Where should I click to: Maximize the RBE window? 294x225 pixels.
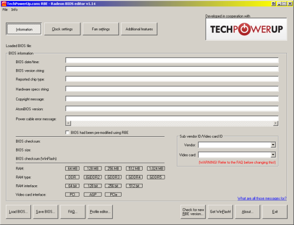click(x=284, y=3)
